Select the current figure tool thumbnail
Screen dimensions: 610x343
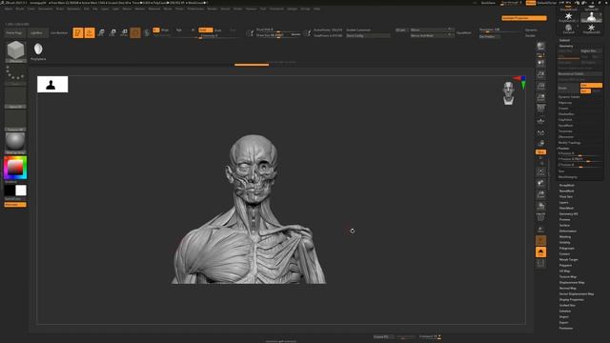coord(591,17)
